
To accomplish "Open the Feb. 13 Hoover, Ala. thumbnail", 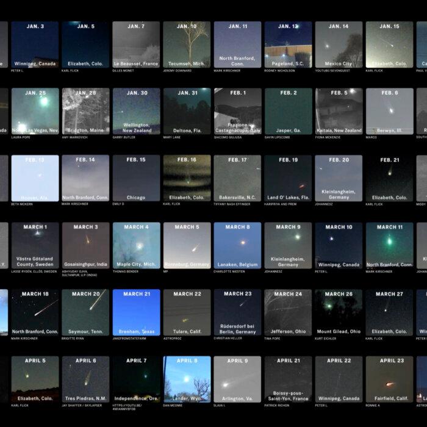I will click(35, 178).
